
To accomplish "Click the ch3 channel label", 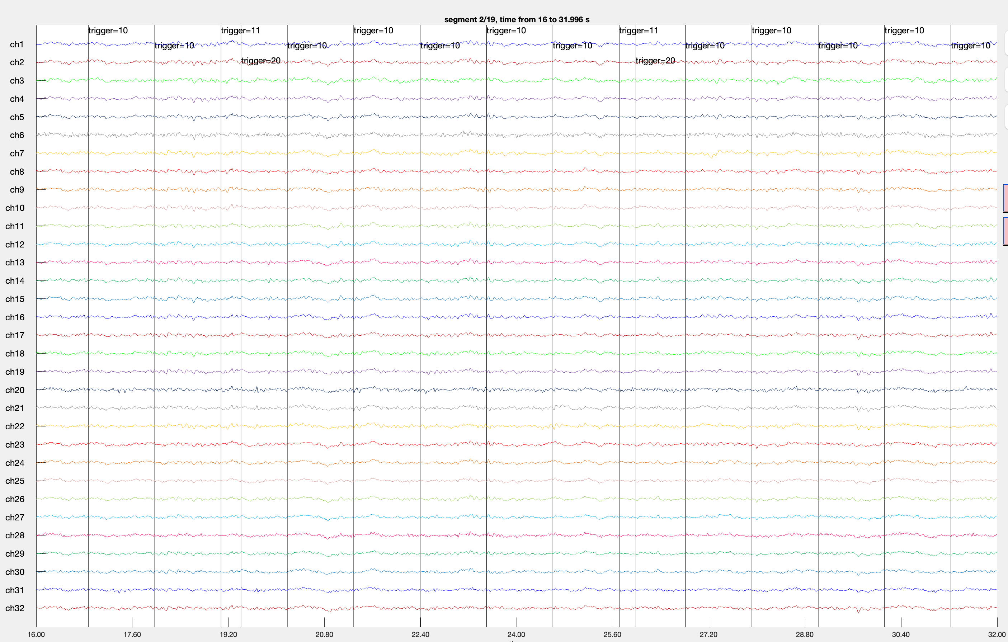I will click(17, 81).
